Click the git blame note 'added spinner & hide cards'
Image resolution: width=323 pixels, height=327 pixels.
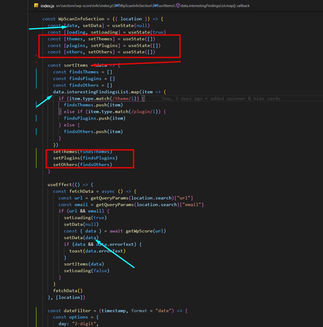245,98
